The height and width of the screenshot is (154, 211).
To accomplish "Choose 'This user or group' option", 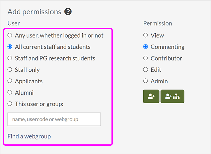I will click(10, 104).
